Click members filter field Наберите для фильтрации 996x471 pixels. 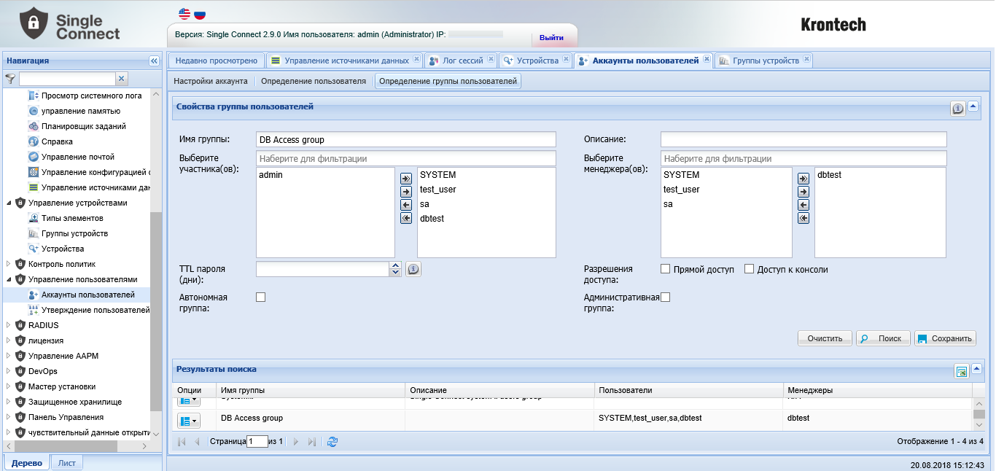tap(405, 158)
